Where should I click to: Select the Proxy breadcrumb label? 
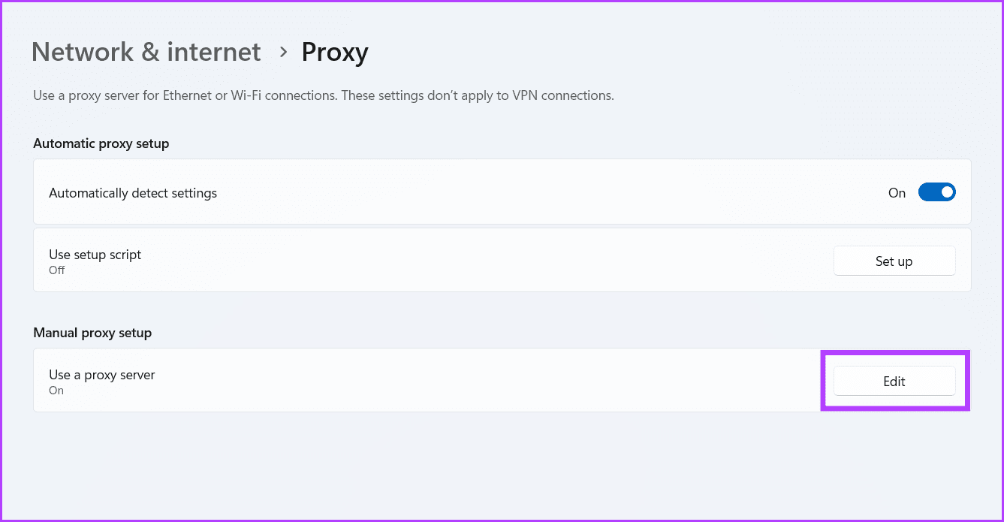[x=335, y=51]
